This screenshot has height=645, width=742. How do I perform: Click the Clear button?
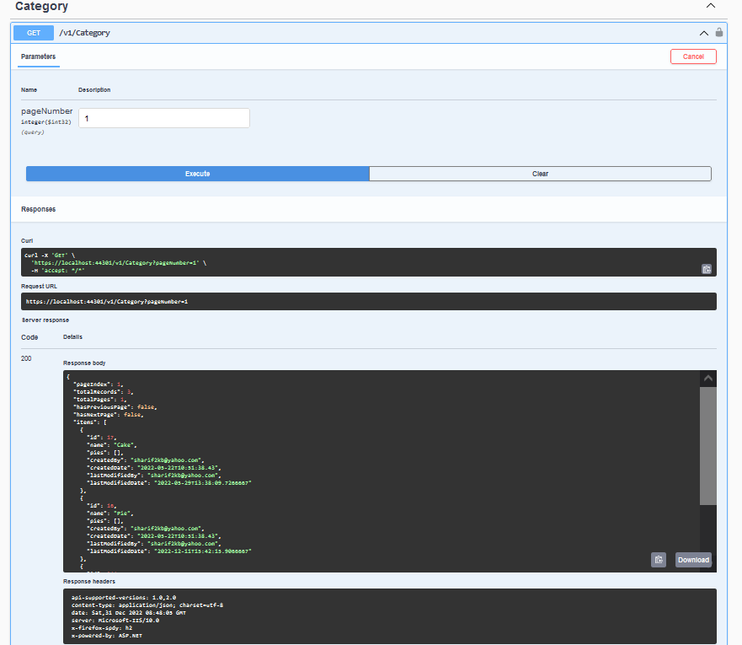(x=540, y=174)
